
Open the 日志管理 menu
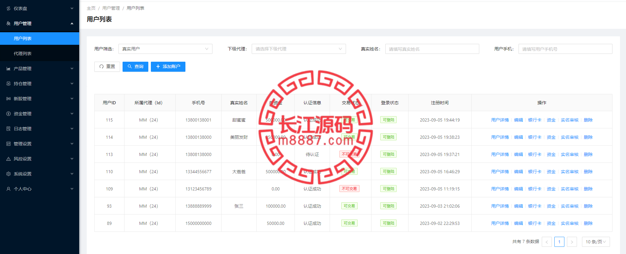pos(40,129)
